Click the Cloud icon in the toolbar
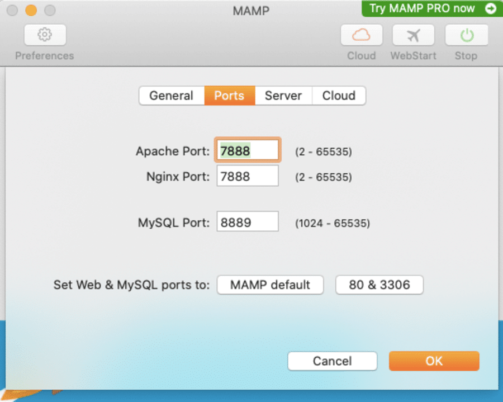This screenshot has height=402, width=503. pos(362,35)
